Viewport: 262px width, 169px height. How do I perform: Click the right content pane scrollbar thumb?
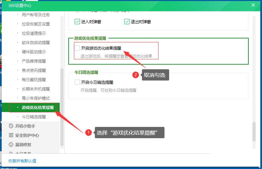[x=254, y=132]
